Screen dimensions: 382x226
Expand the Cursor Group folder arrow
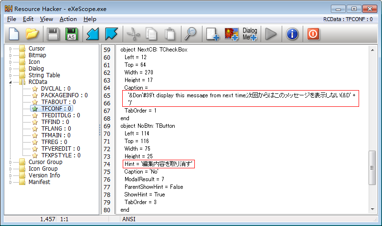[x=10, y=162]
